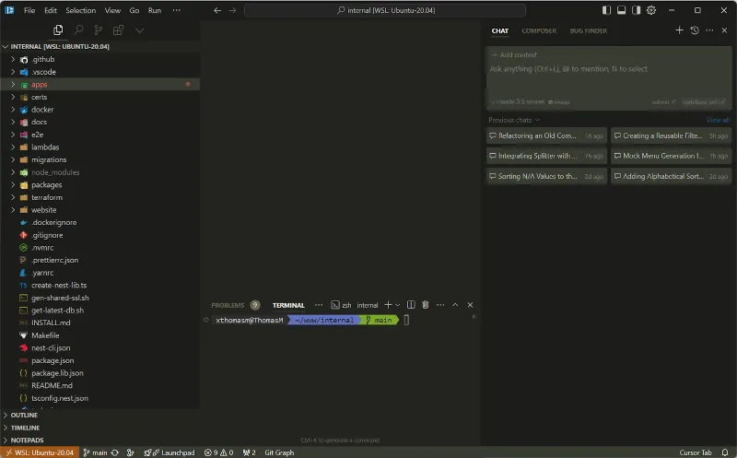Attach an image to chat
Viewport: 737px width, 458px height.
[x=559, y=102]
